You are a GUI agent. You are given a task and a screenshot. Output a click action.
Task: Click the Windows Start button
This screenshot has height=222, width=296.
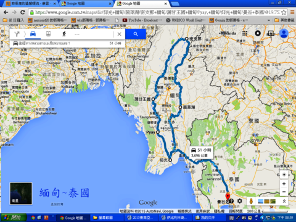(x=14, y=218)
